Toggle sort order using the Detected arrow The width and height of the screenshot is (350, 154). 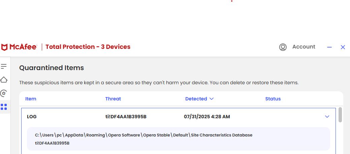[x=212, y=99]
